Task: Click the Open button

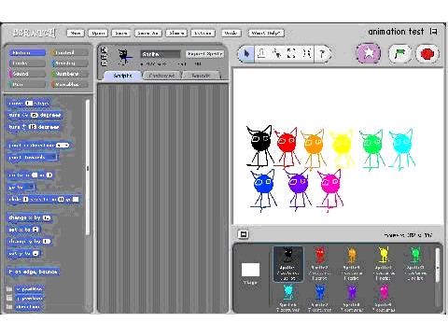Action: pos(98,33)
